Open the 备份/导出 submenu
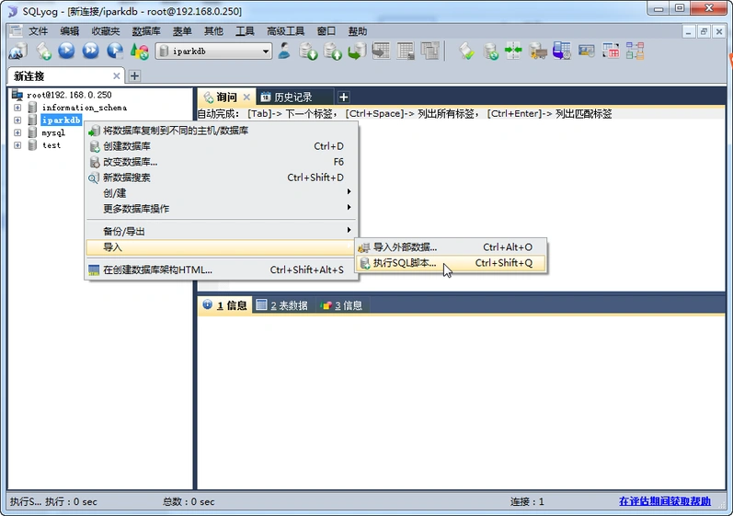Viewport: 733px width, 516px height. tap(221, 231)
